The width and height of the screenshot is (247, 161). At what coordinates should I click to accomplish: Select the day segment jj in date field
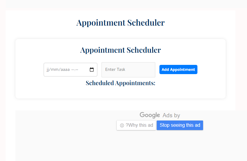[x=47, y=70]
